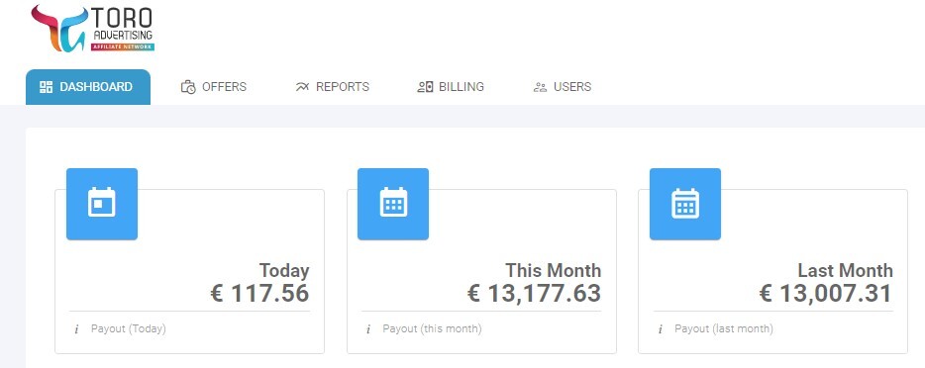925x368 pixels.
Task: Click the info icon beside Payout (this month)
Action: (x=368, y=329)
